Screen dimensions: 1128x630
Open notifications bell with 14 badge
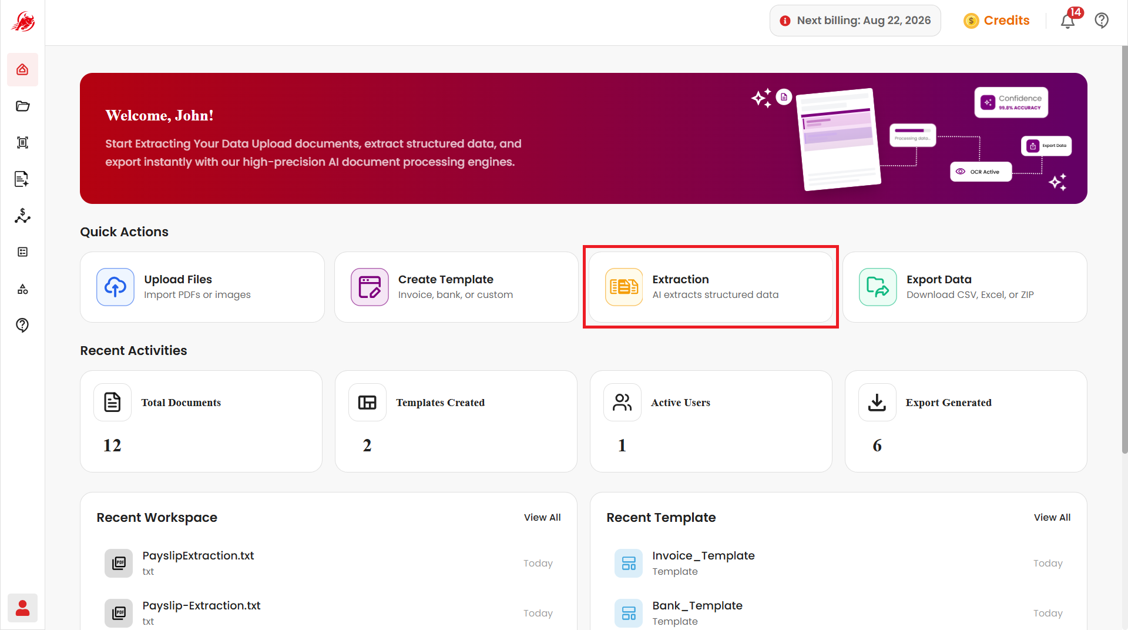tap(1068, 21)
